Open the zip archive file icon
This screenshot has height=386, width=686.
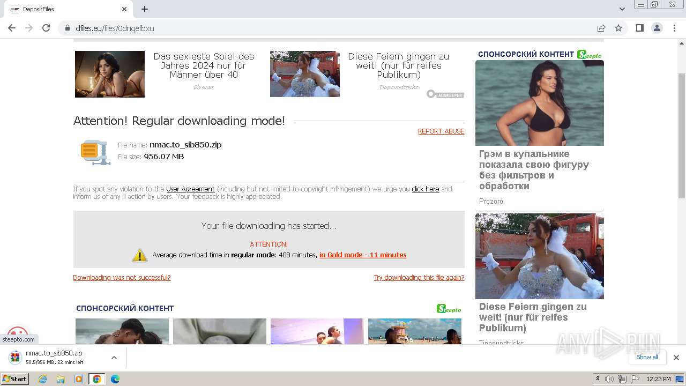coord(95,152)
